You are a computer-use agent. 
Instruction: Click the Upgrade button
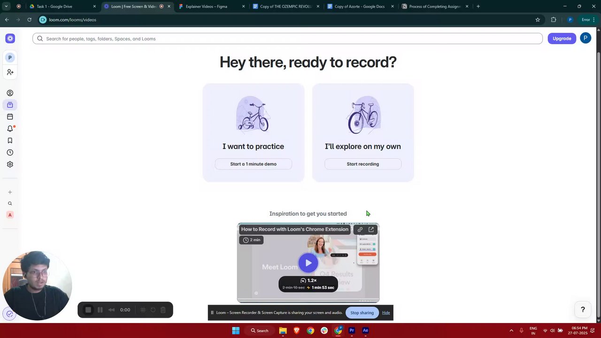[562, 38]
